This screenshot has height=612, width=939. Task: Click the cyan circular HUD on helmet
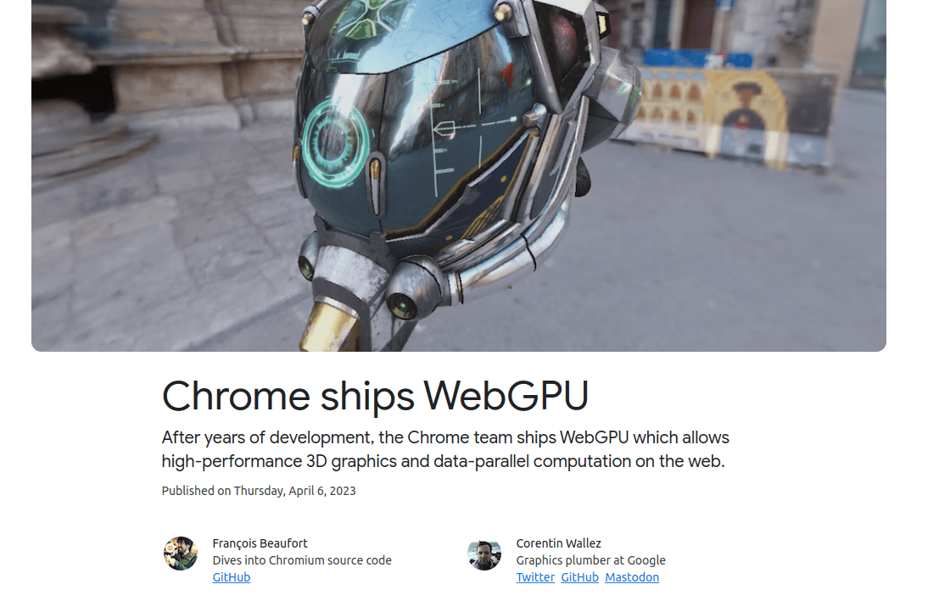334,143
